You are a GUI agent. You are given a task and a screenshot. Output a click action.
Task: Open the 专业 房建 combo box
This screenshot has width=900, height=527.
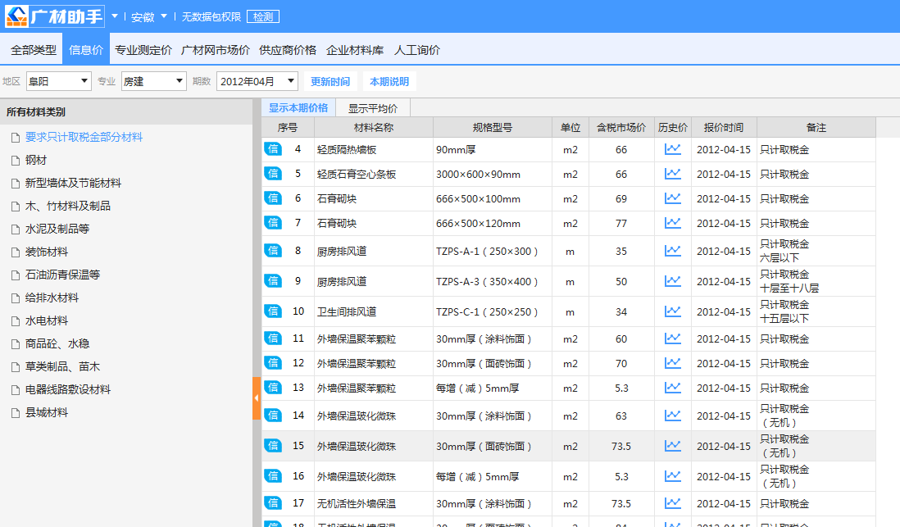154,81
